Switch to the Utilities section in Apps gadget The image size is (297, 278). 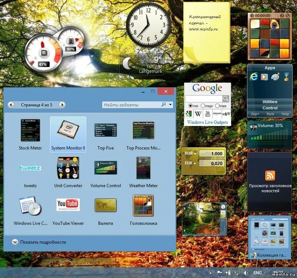[270, 102]
